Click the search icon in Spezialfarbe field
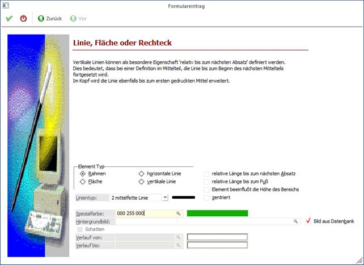The width and height of the screenshot is (364, 265). [x=177, y=213]
